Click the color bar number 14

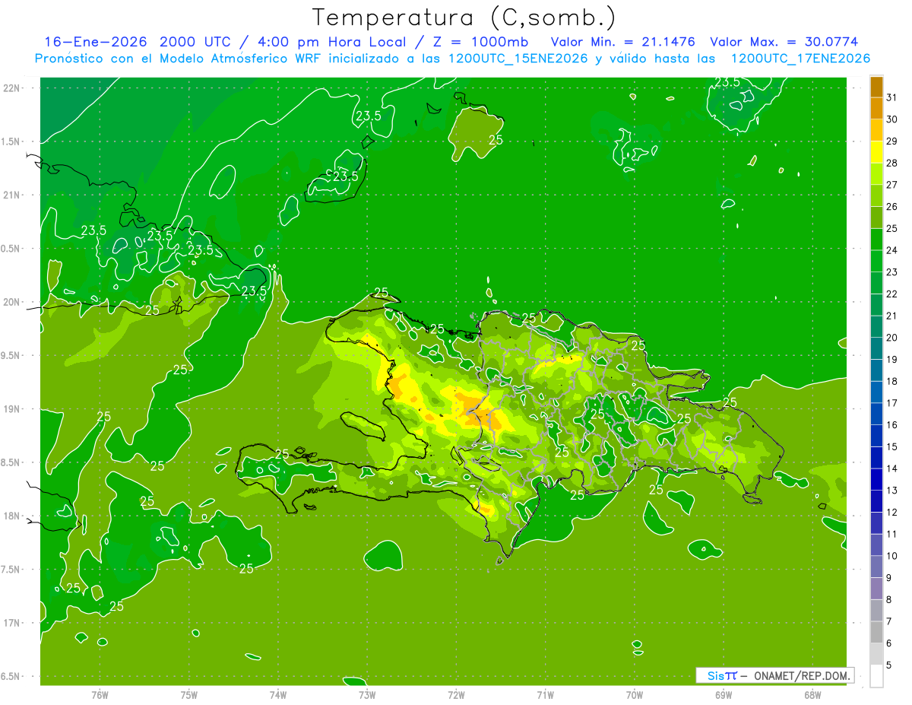pos(891,468)
